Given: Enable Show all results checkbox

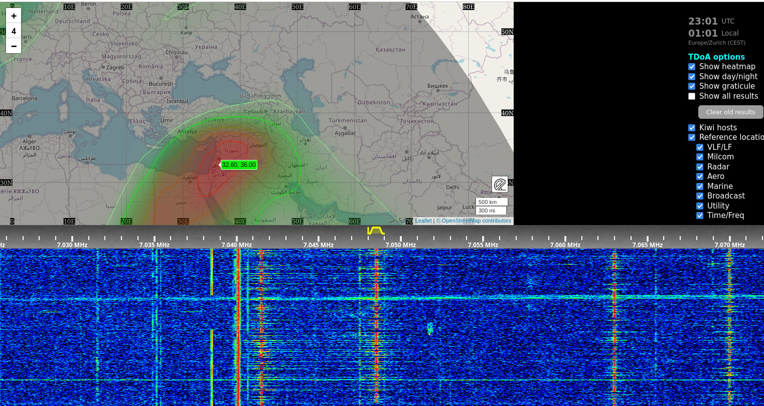Looking at the screenshot, I should coord(692,96).
